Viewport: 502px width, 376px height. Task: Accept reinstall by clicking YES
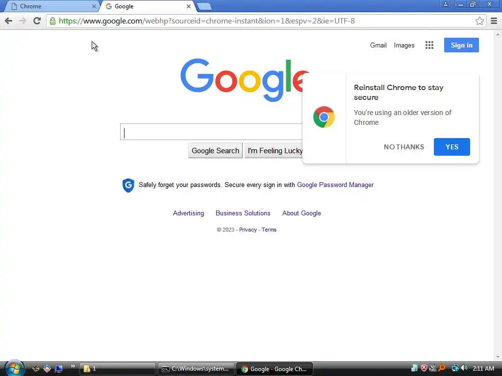(452, 147)
